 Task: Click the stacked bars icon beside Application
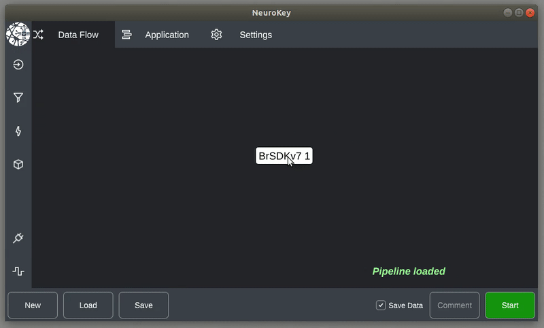click(x=126, y=35)
